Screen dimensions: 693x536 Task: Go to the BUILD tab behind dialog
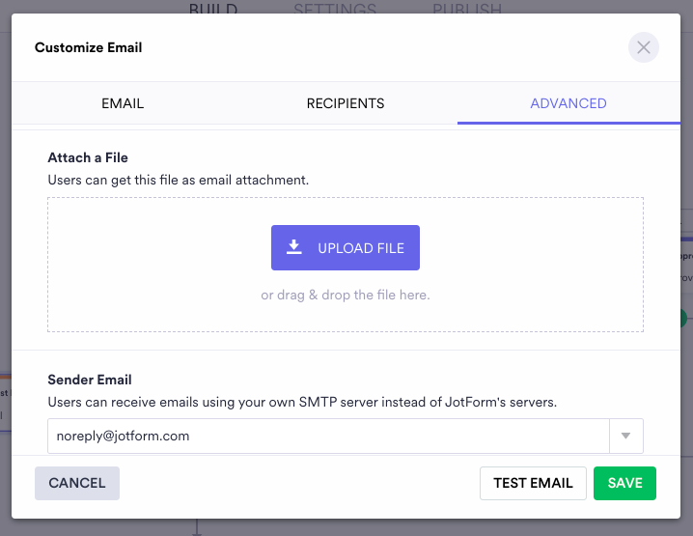coord(212,9)
